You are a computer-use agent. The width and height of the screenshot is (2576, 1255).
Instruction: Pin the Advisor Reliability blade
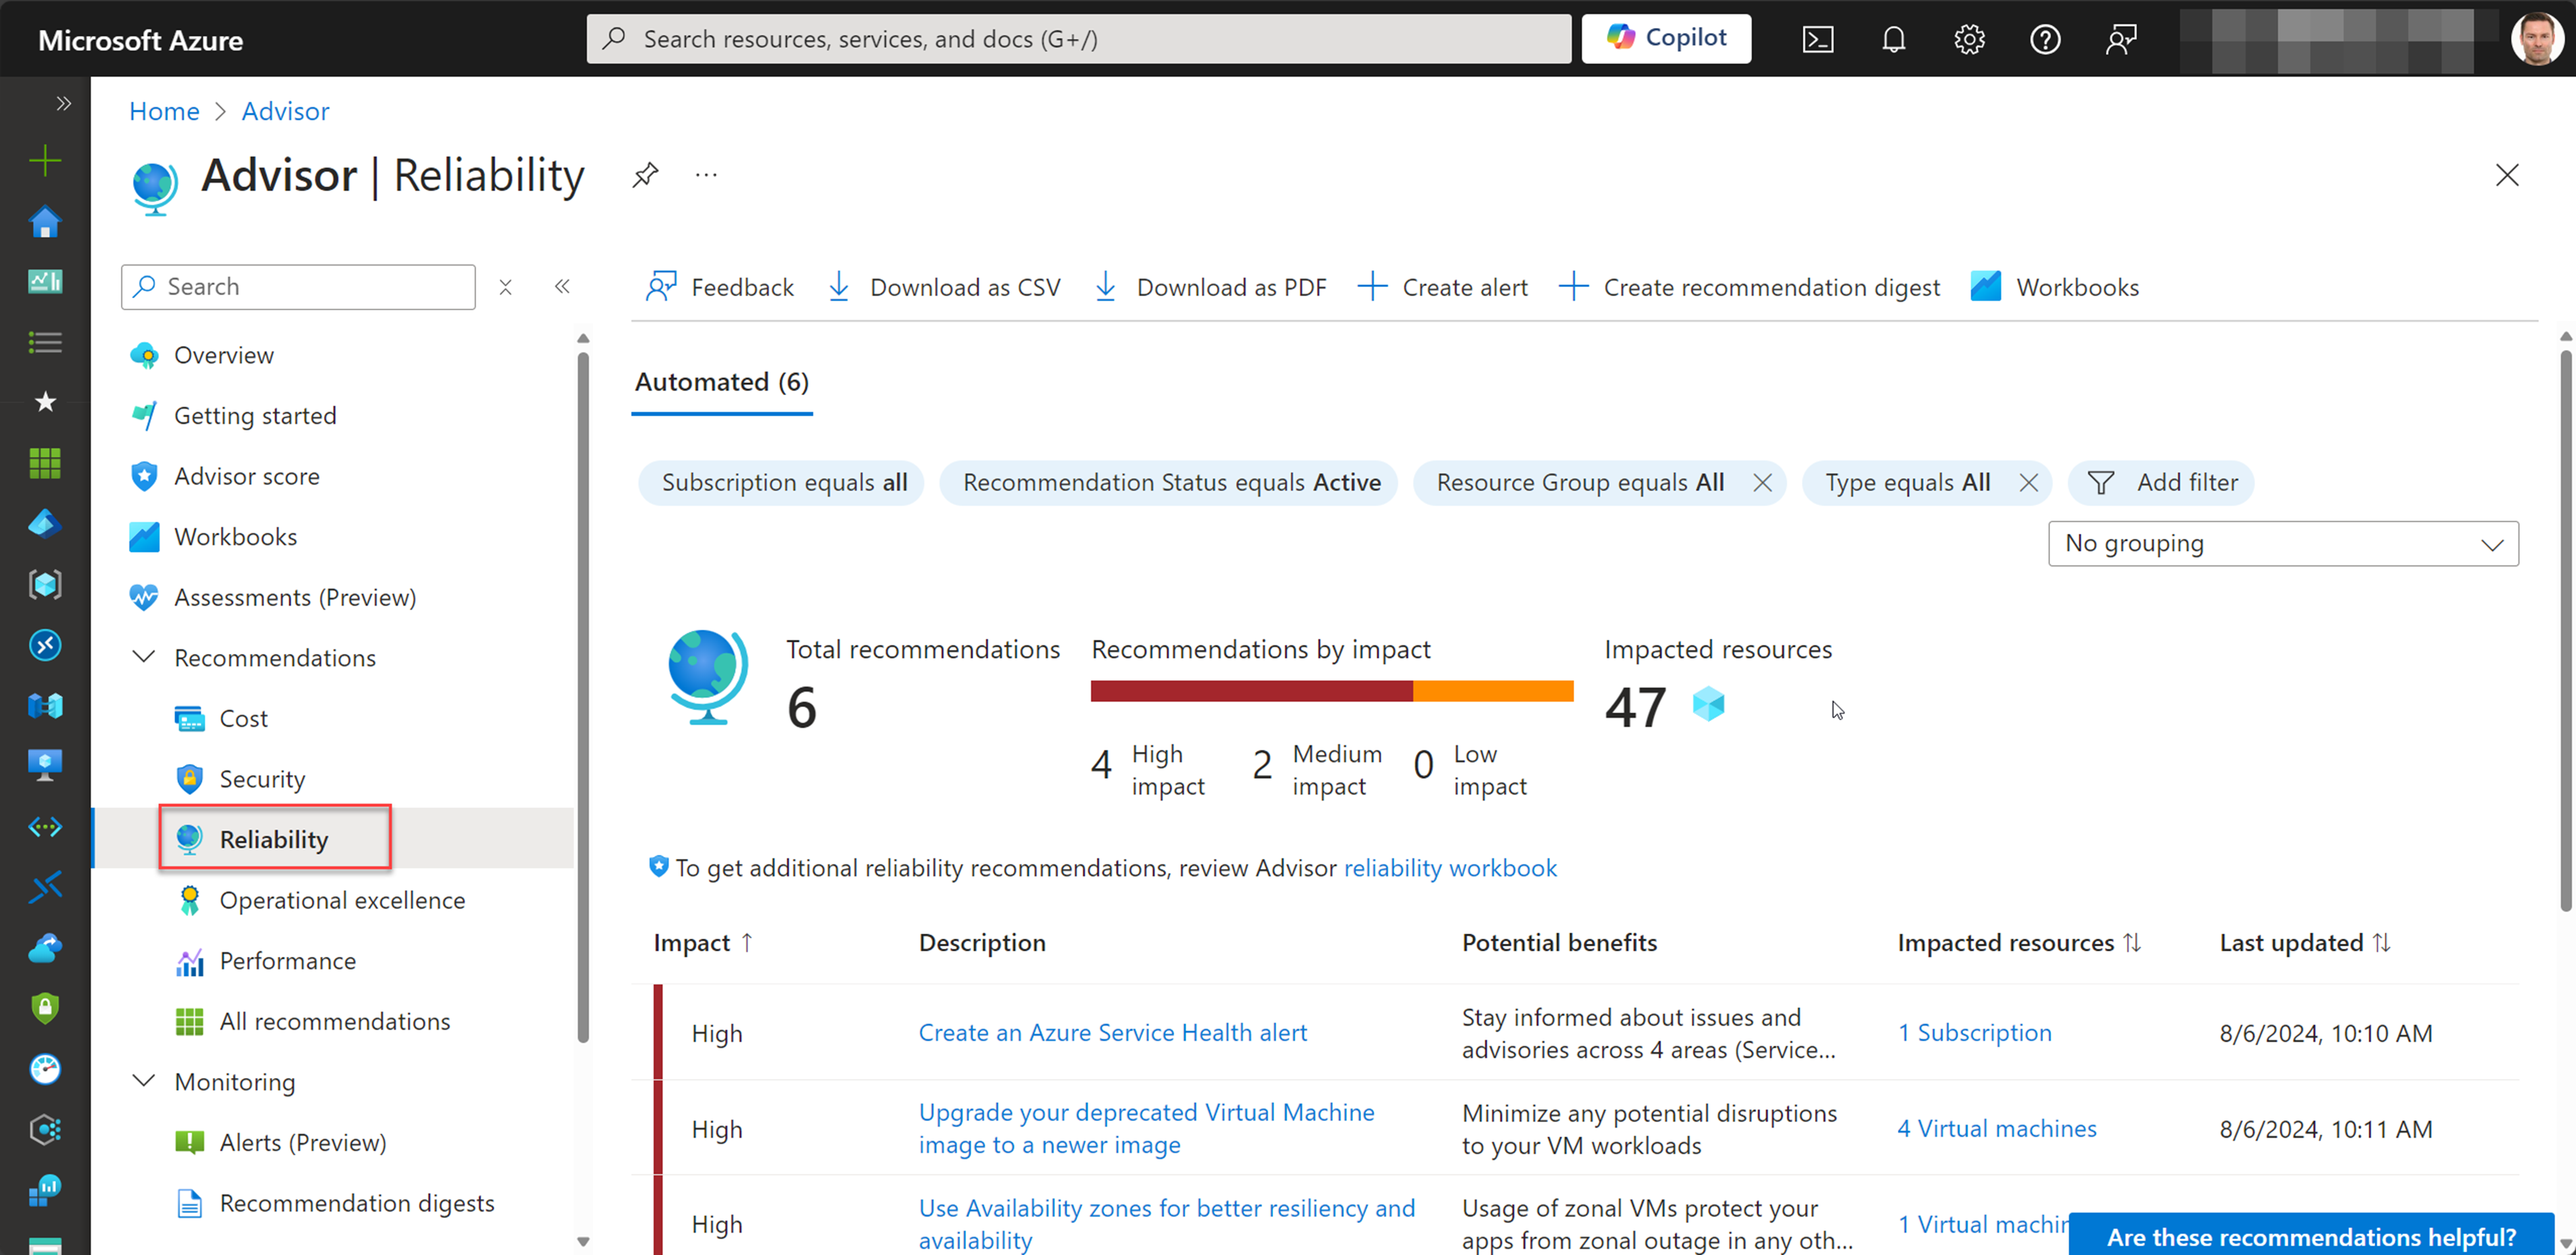coord(646,174)
